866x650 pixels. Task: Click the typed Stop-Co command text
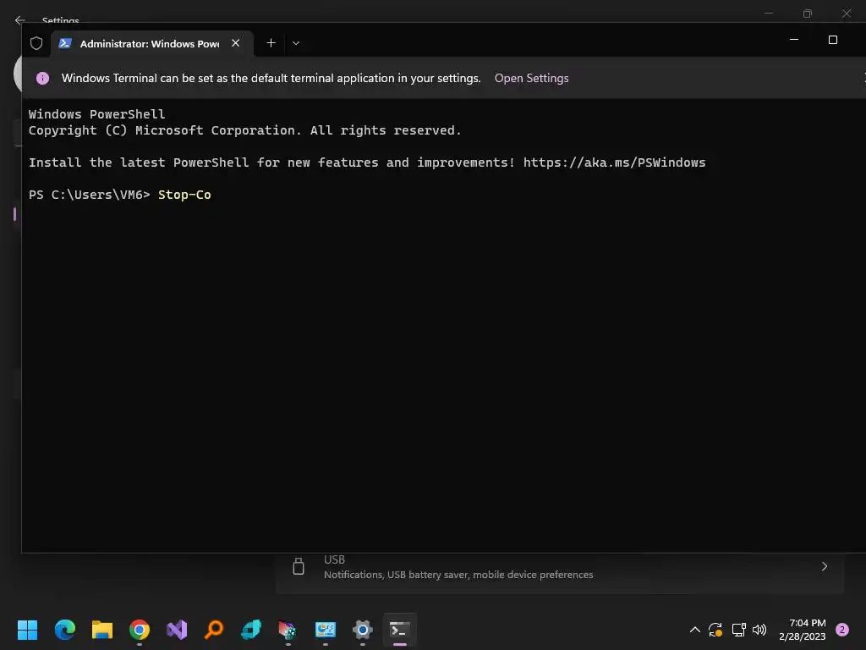(x=184, y=195)
